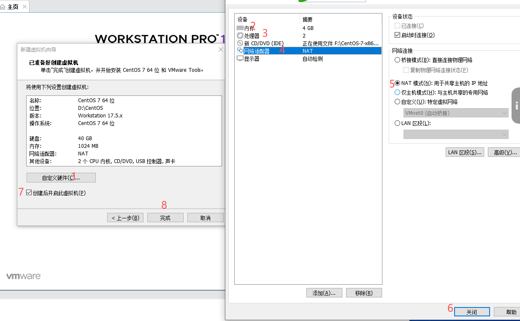Image resolution: width=520 pixels, height=321 pixels.
Task: Click the processor (处理器) chip icon
Action: [x=240, y=35]
